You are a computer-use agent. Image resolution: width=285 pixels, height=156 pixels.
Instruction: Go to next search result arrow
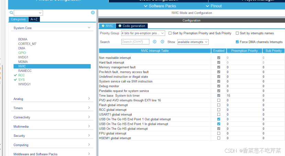(x=162, y=42)
